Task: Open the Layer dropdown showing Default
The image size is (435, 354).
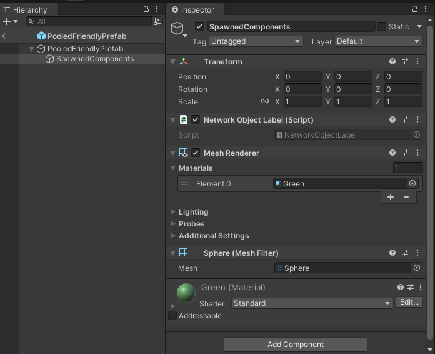Action: tap(379, 41)
